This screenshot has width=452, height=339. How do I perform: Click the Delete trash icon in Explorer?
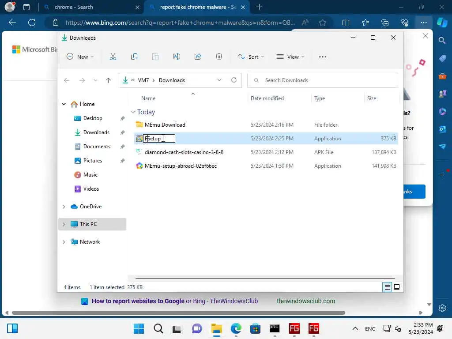(219, 57)
